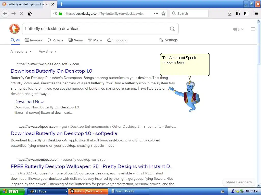Viewport: 261px width, 195px height.
Task: Open the library icon
Action: 238,13
